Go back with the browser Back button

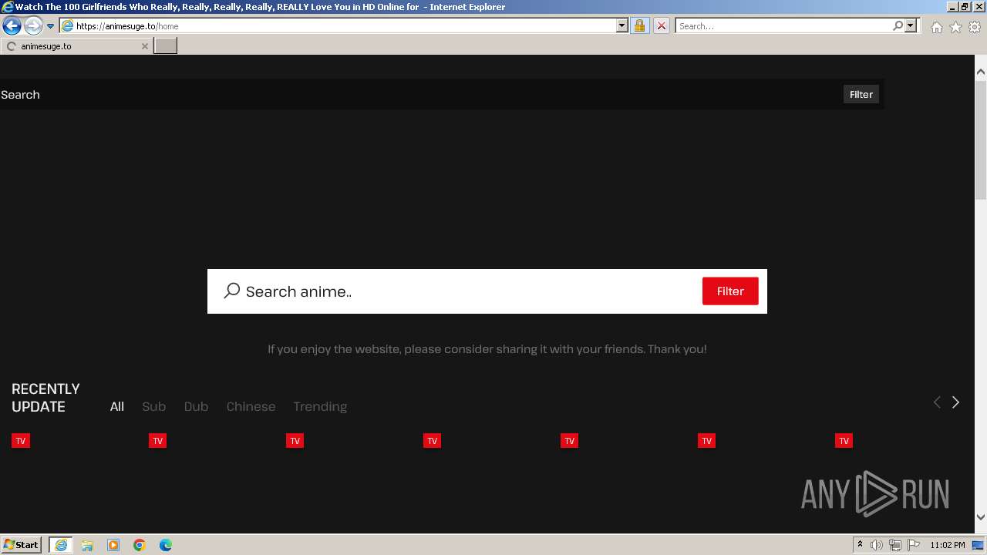[12, 25]
